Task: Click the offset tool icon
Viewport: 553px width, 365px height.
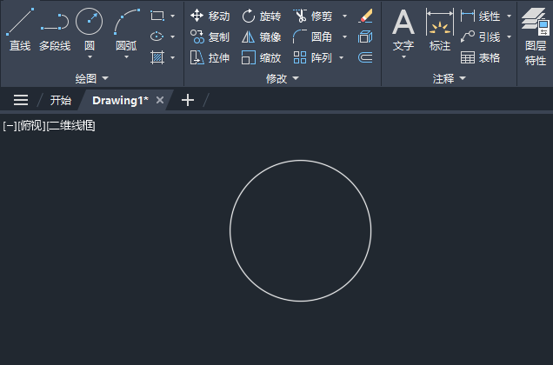Action: click(x=365, y=57)
